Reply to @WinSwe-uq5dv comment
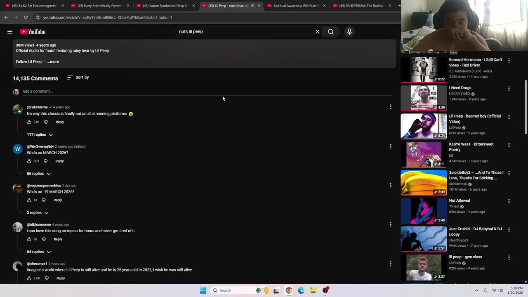 [59, 161]
